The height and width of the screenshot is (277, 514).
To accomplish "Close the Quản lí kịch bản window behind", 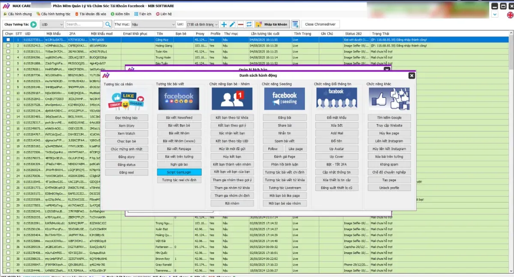I will 387,69.
